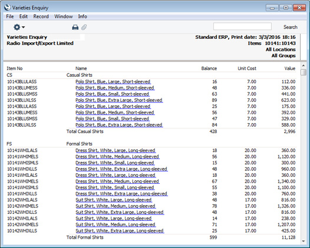Open the first Dress Shirt, White, Medium link

tap(117, 157)
